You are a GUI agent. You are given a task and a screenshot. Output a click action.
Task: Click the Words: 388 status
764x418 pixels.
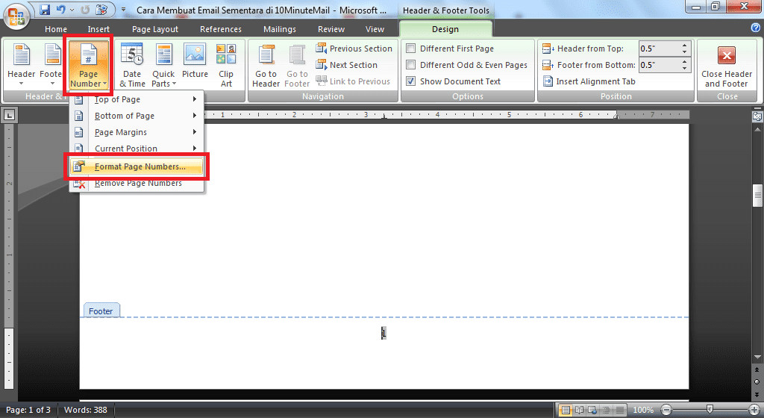[x=86, y=411]
